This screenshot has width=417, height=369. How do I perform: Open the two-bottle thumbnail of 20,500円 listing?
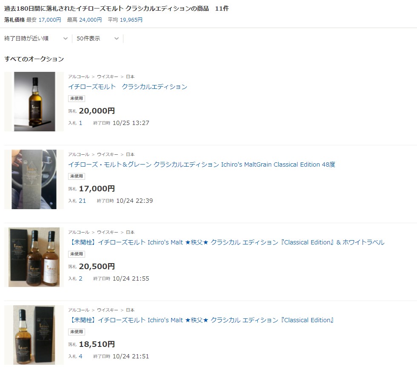click(x=34, y=257)
